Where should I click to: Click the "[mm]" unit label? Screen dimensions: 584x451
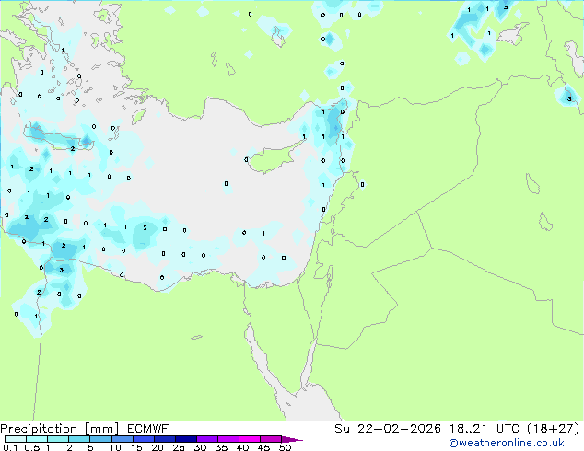101,429
